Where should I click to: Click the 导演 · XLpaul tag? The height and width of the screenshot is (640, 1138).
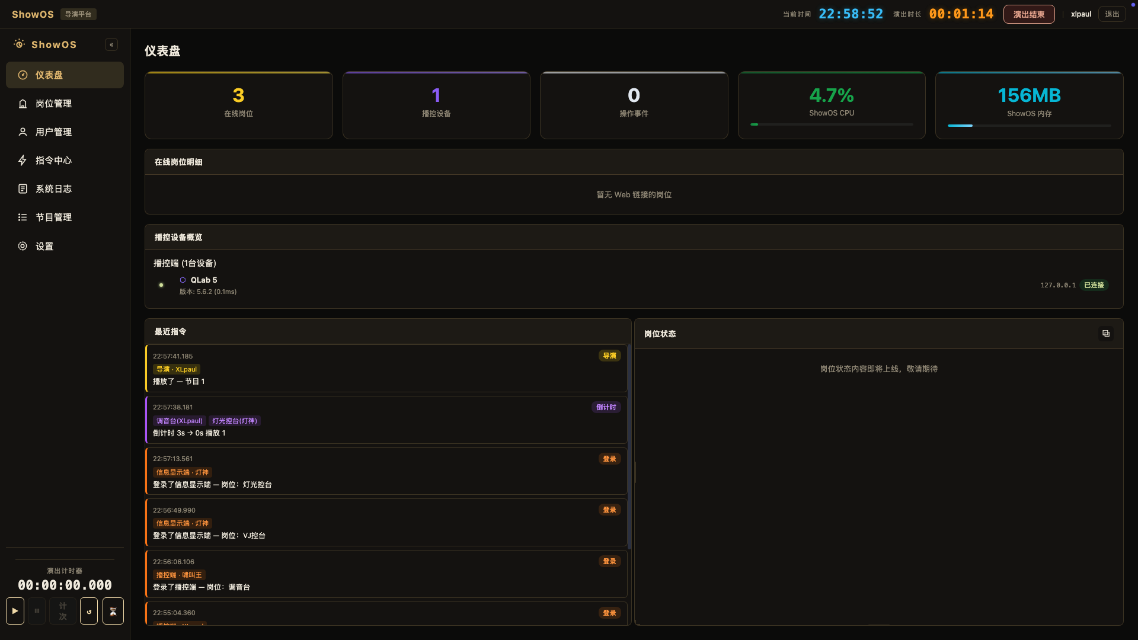pos(177,370)
